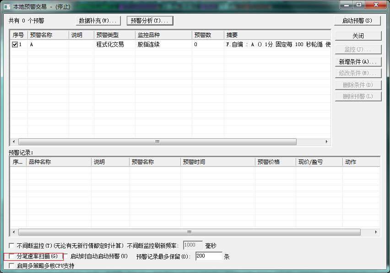Enable 分笔速率扫描(G) checkbox

coord(11,256)
